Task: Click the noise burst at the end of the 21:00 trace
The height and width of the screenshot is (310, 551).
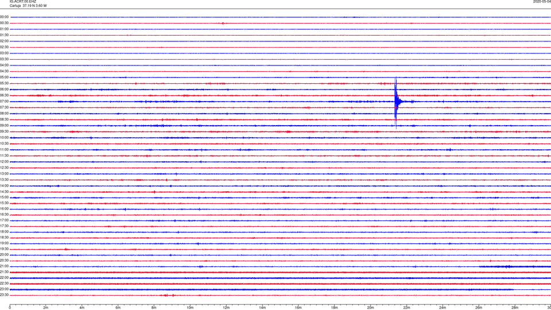Action: click(515, 267)
